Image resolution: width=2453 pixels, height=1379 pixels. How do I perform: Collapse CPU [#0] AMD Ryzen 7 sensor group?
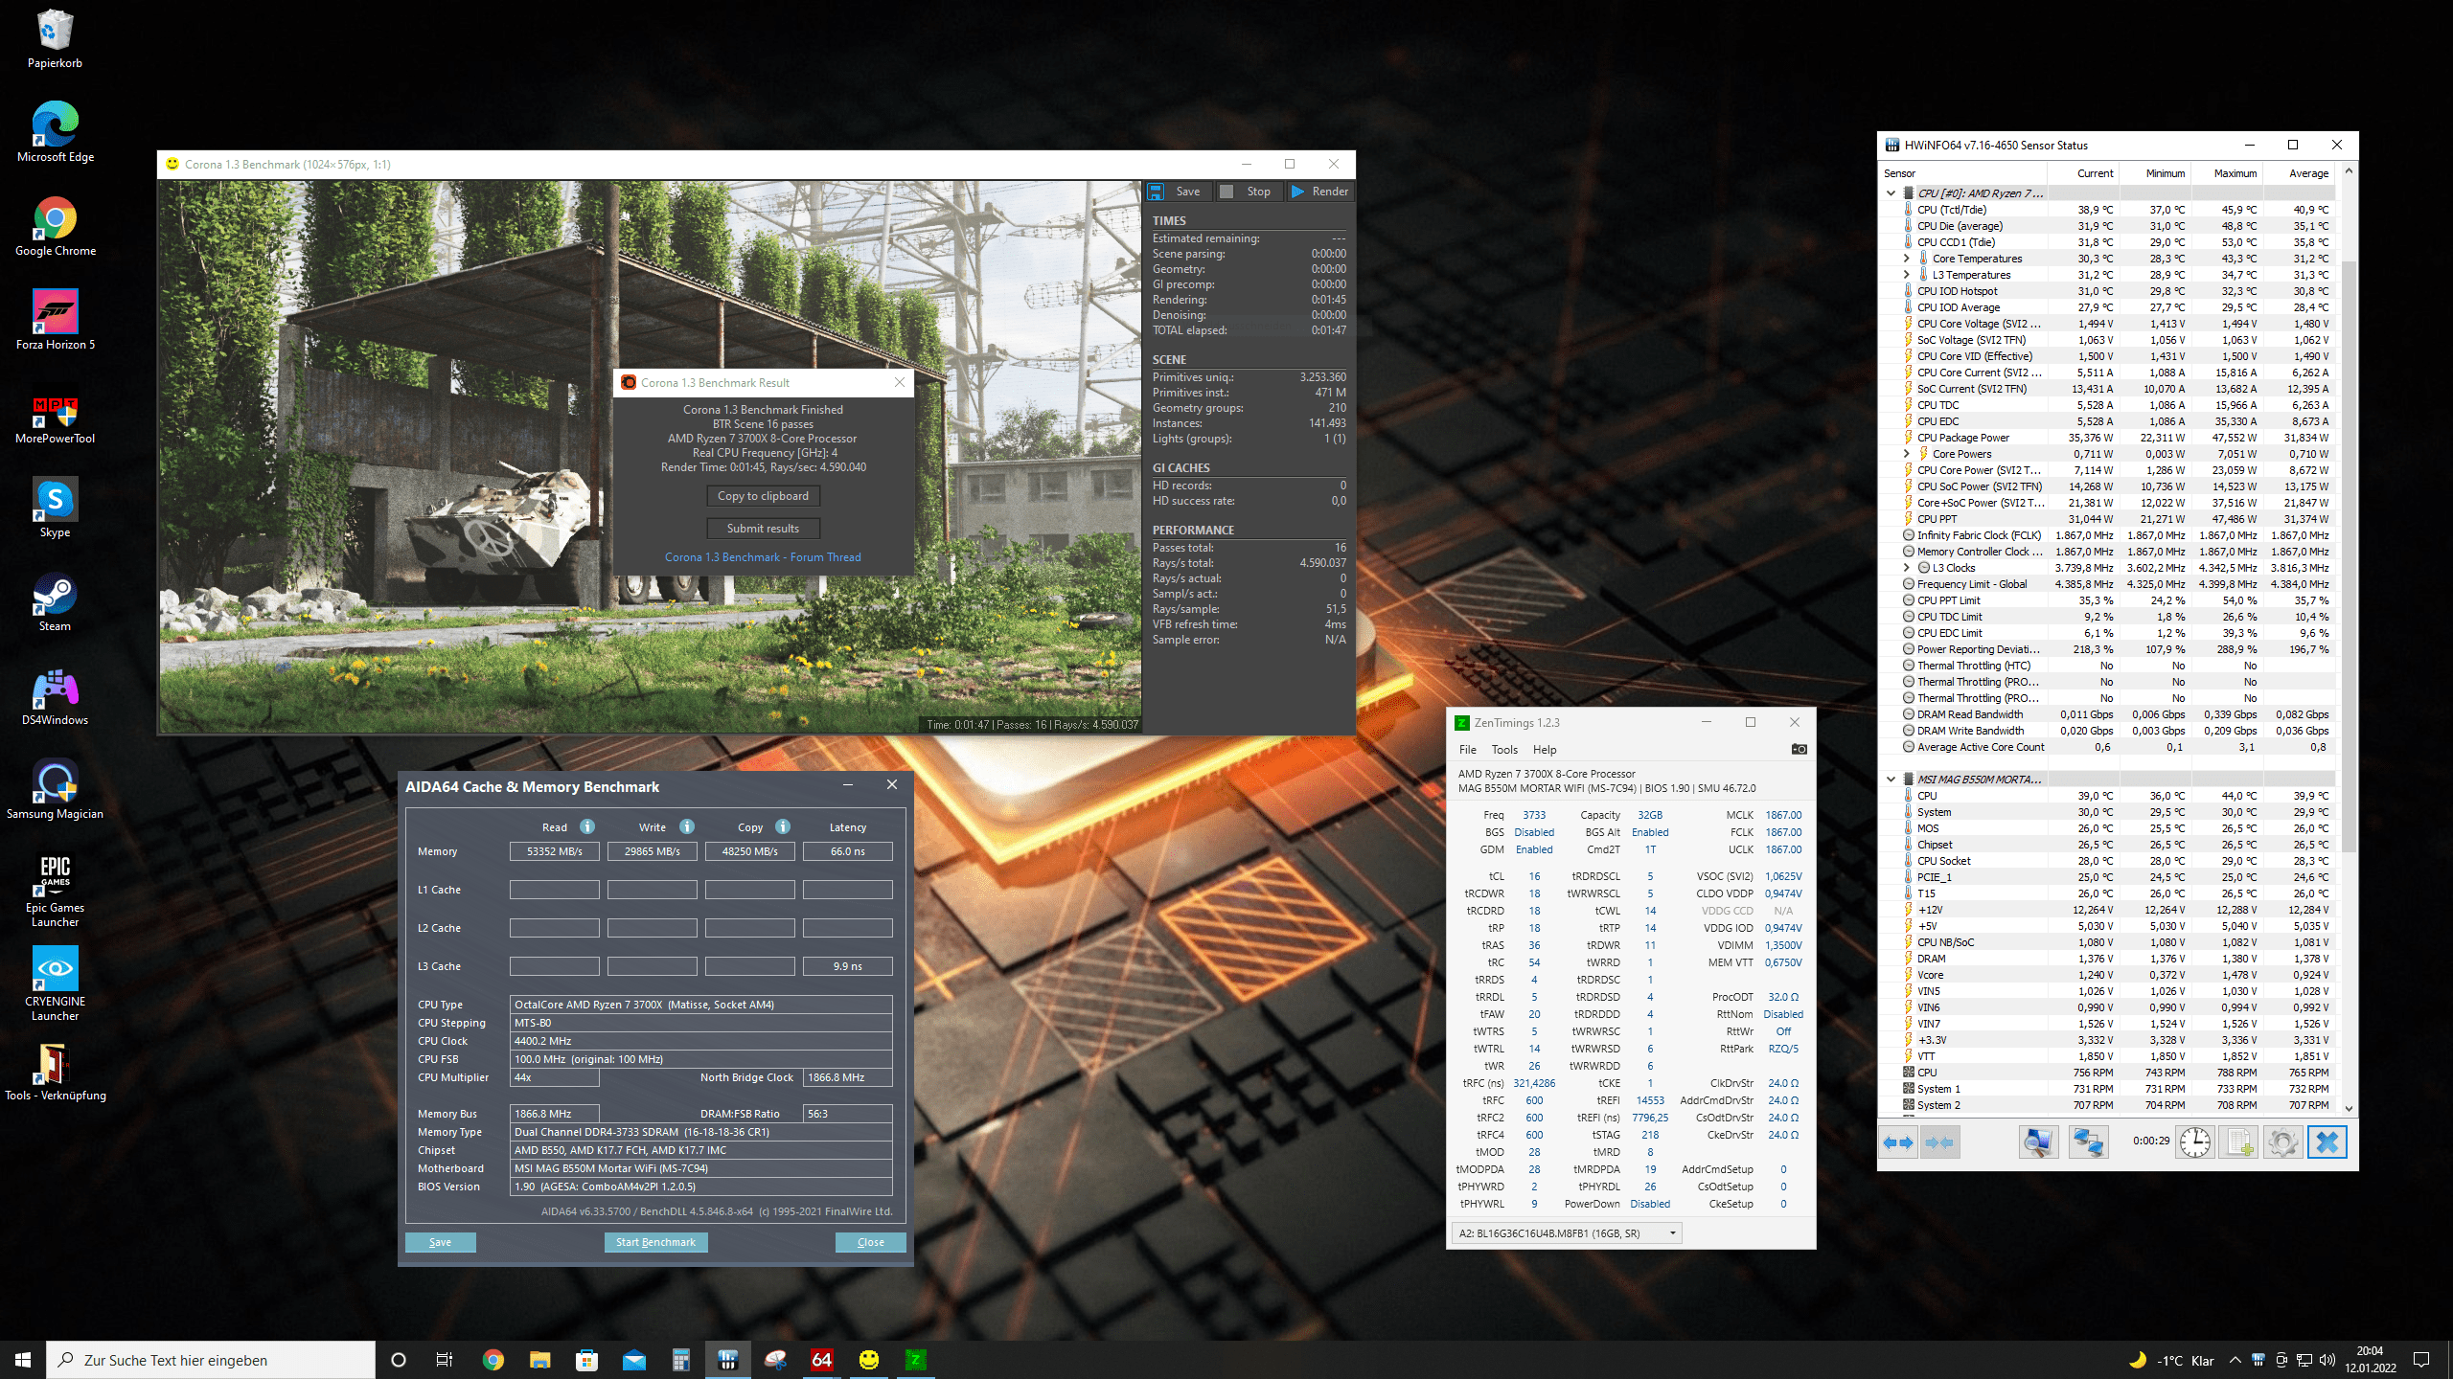1891,193
